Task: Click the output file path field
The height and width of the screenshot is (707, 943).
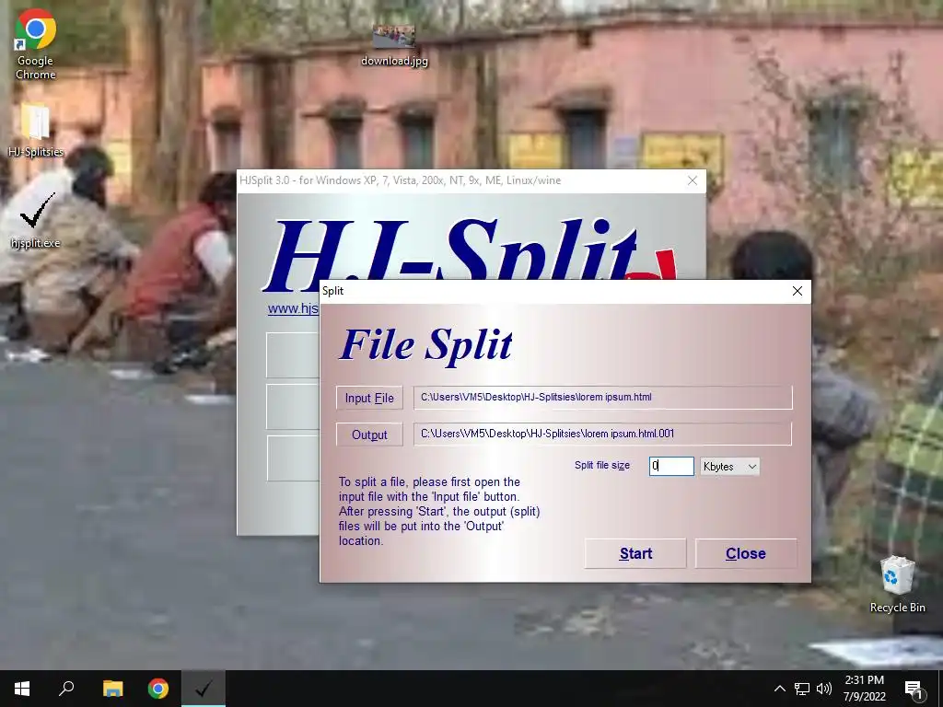Action: pyautogui.click(x=602, y=435)
